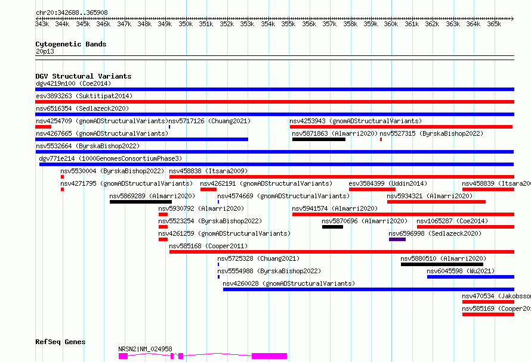Select the red bar under nsv5934321

coord(436,202)
